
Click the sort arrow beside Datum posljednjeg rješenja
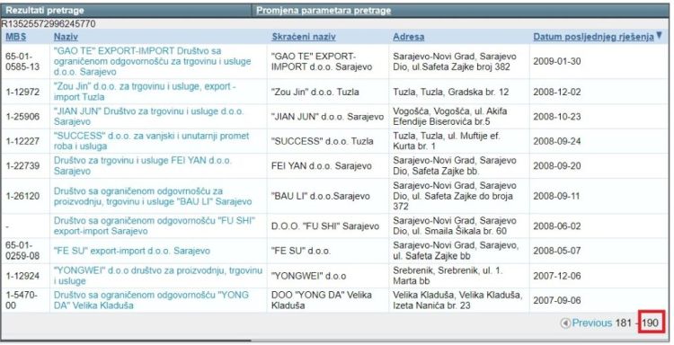point(659,35)
